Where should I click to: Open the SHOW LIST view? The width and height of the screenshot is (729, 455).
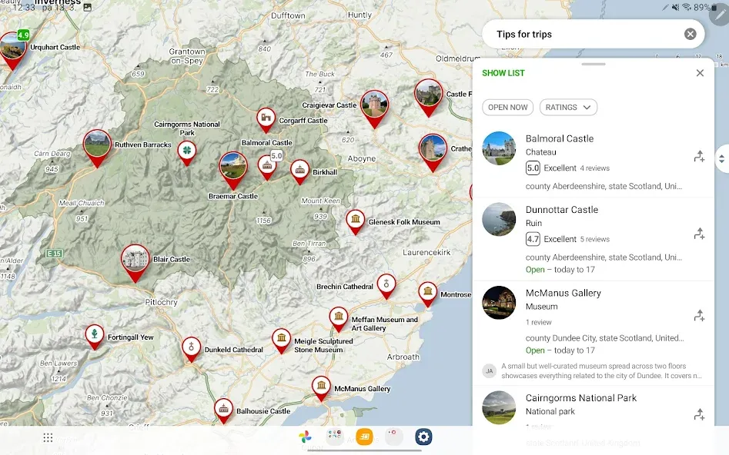click(503, 73)
